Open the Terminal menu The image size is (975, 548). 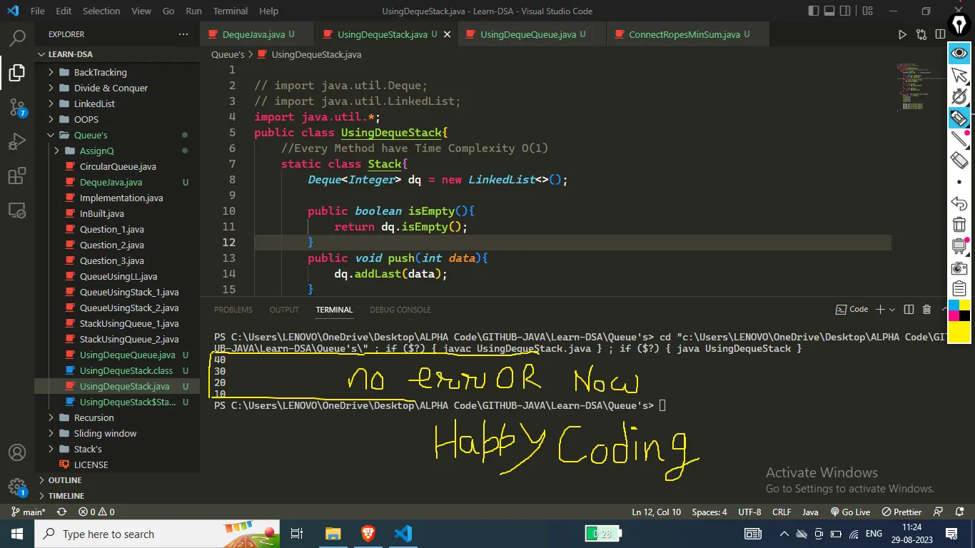pos(230,11)
